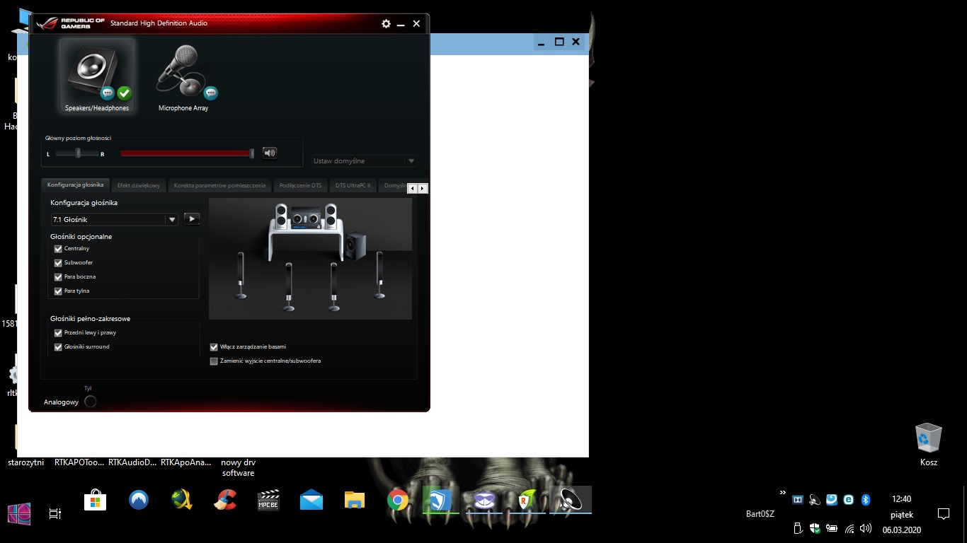This screenshot has width=967, height=543.
Task: Toggle the Para boczna checkbox
Action: (58, 277)
